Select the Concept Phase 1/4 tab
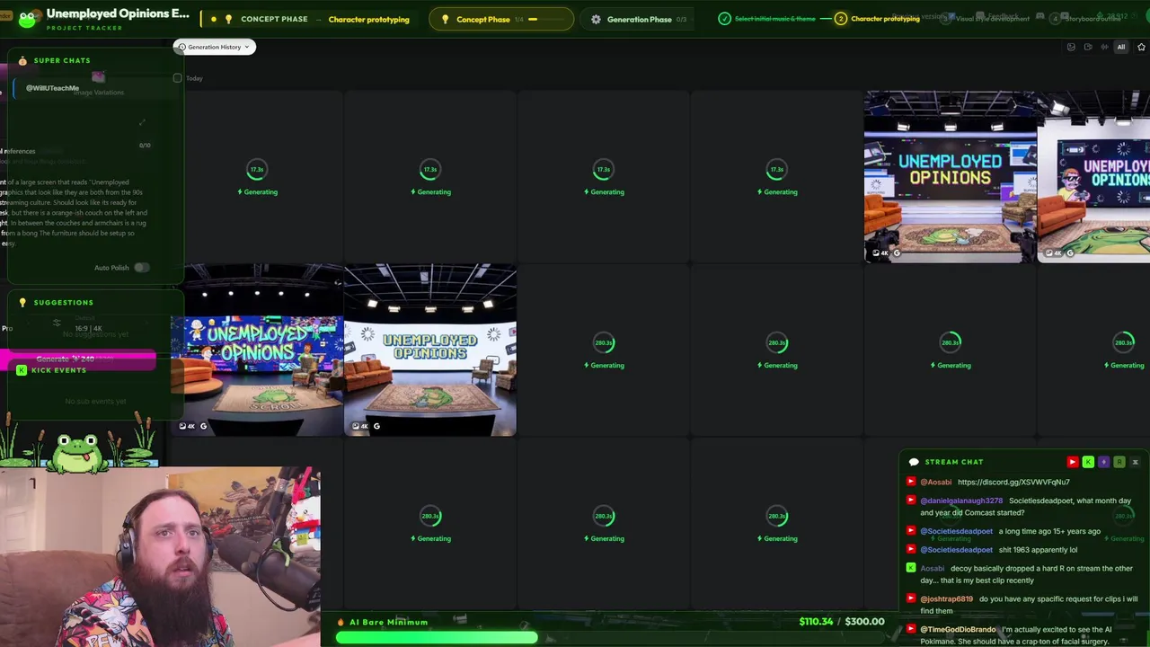 [x=500, y=19]
